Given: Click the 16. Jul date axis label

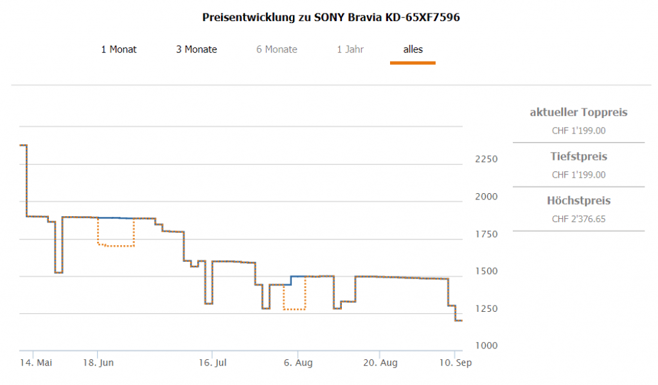Looking at the screenshot, I should tap(212, 363).
